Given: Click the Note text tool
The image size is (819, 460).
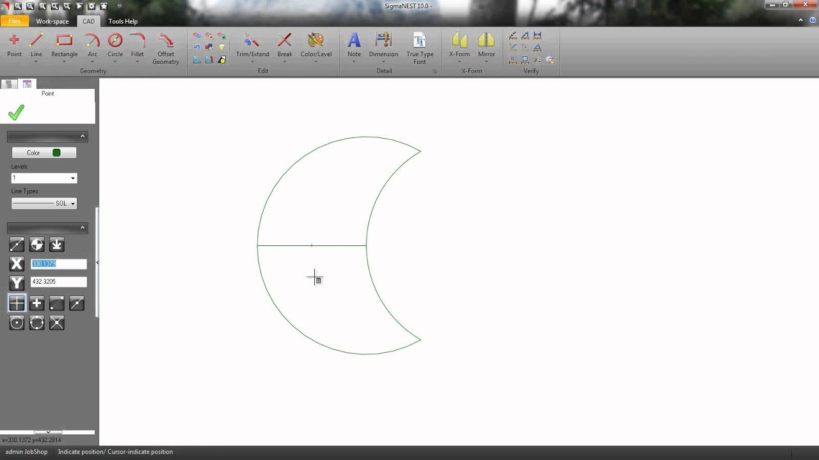Looking at the screenshot, I should coord(354,46).
